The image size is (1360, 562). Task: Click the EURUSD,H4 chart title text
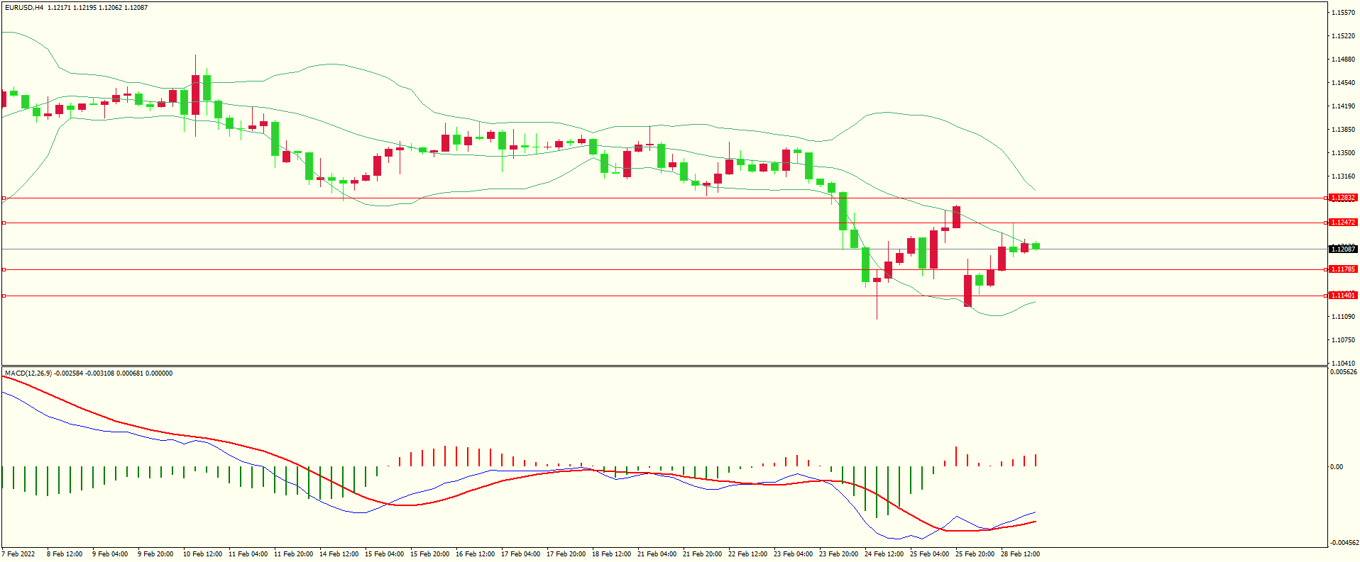coord(24,8)
